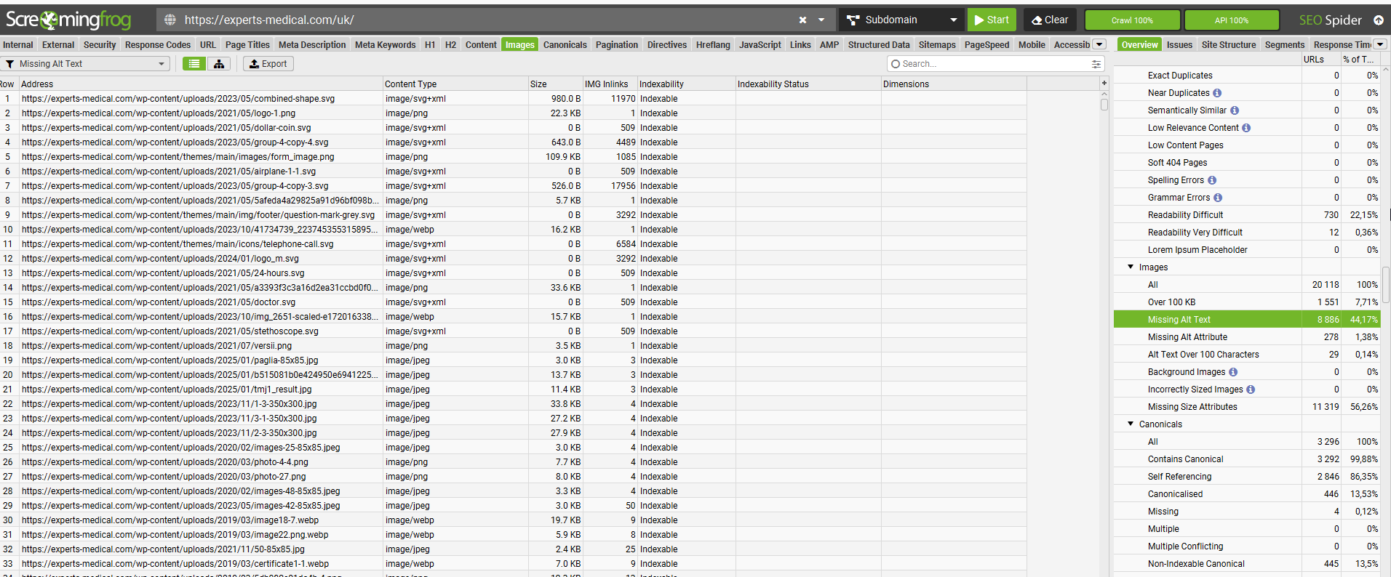Go to the Structured Data tab

click(x=879, y=45)
